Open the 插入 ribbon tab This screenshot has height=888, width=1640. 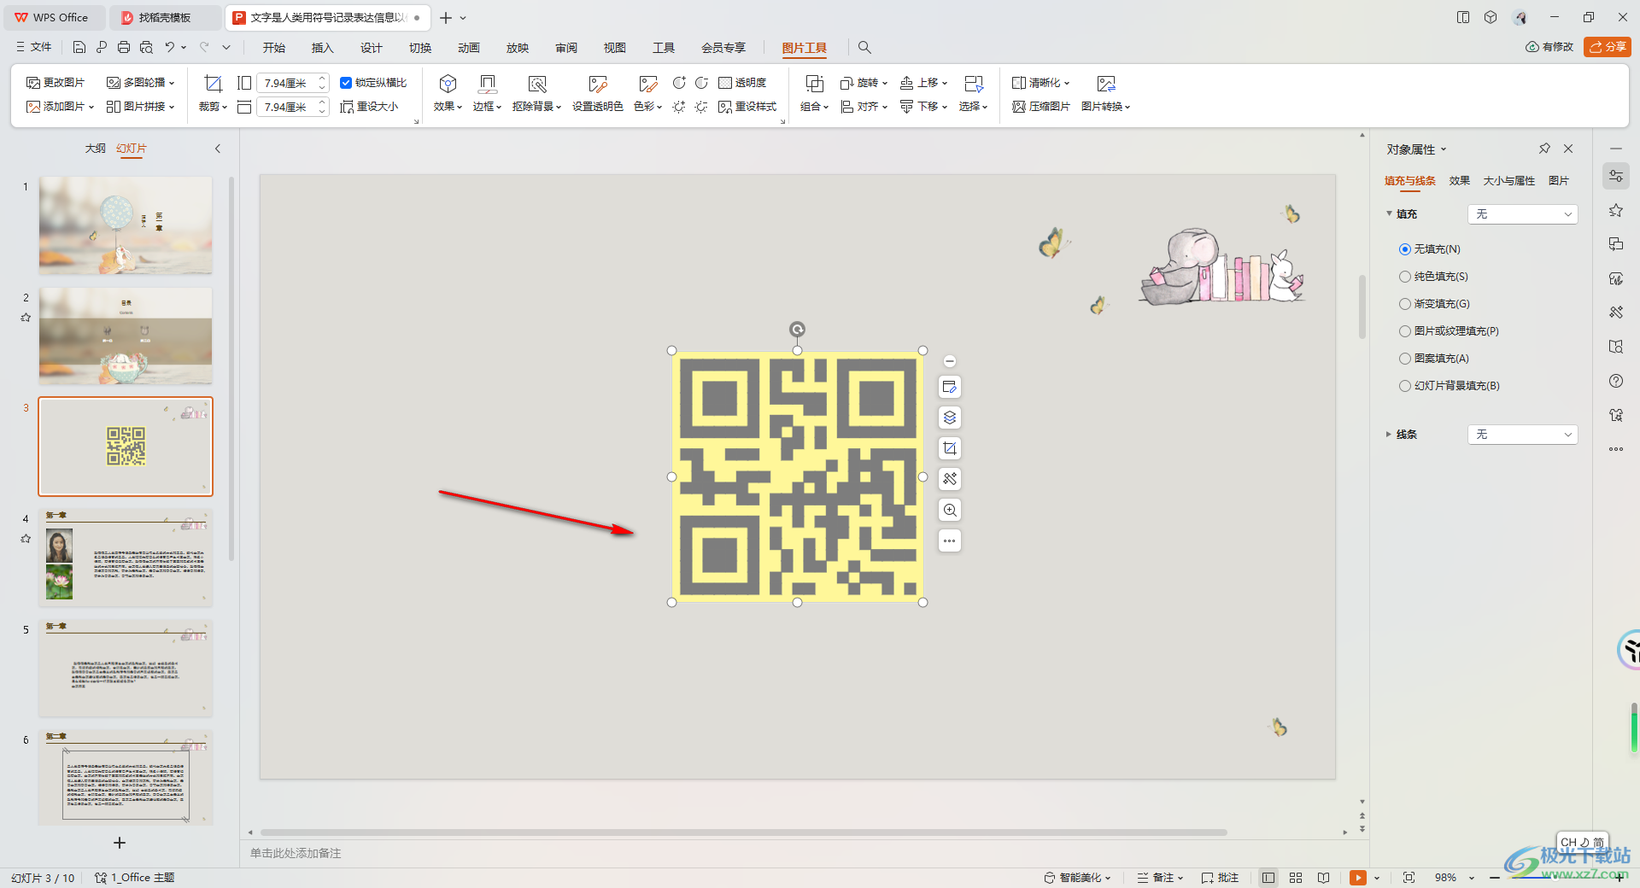point(322,48)
